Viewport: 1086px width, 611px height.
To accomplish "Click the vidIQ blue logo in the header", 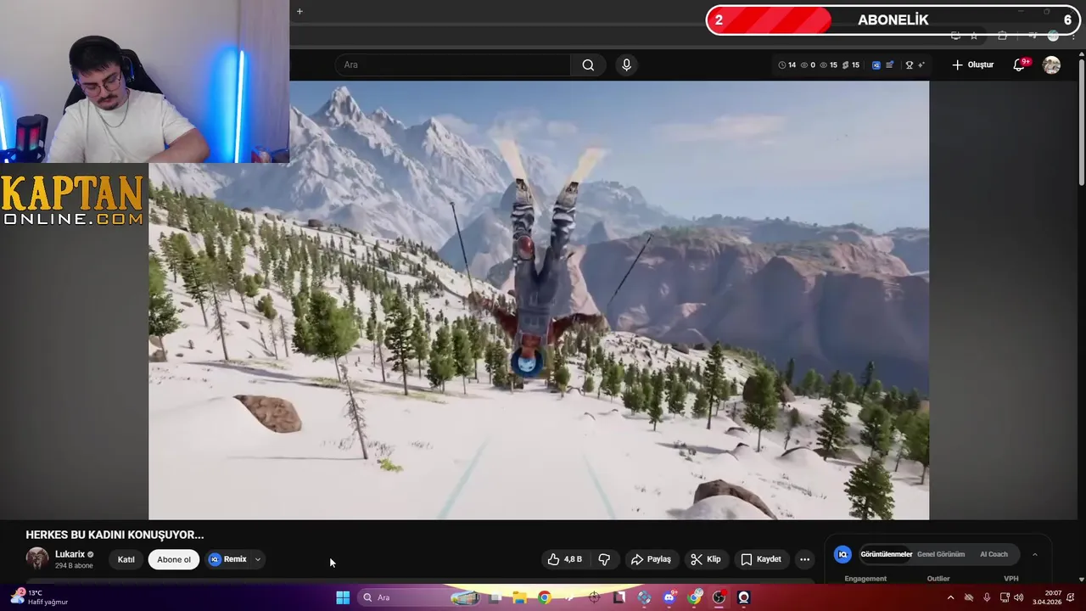I will pyautogui.click(x=876, y=65).
